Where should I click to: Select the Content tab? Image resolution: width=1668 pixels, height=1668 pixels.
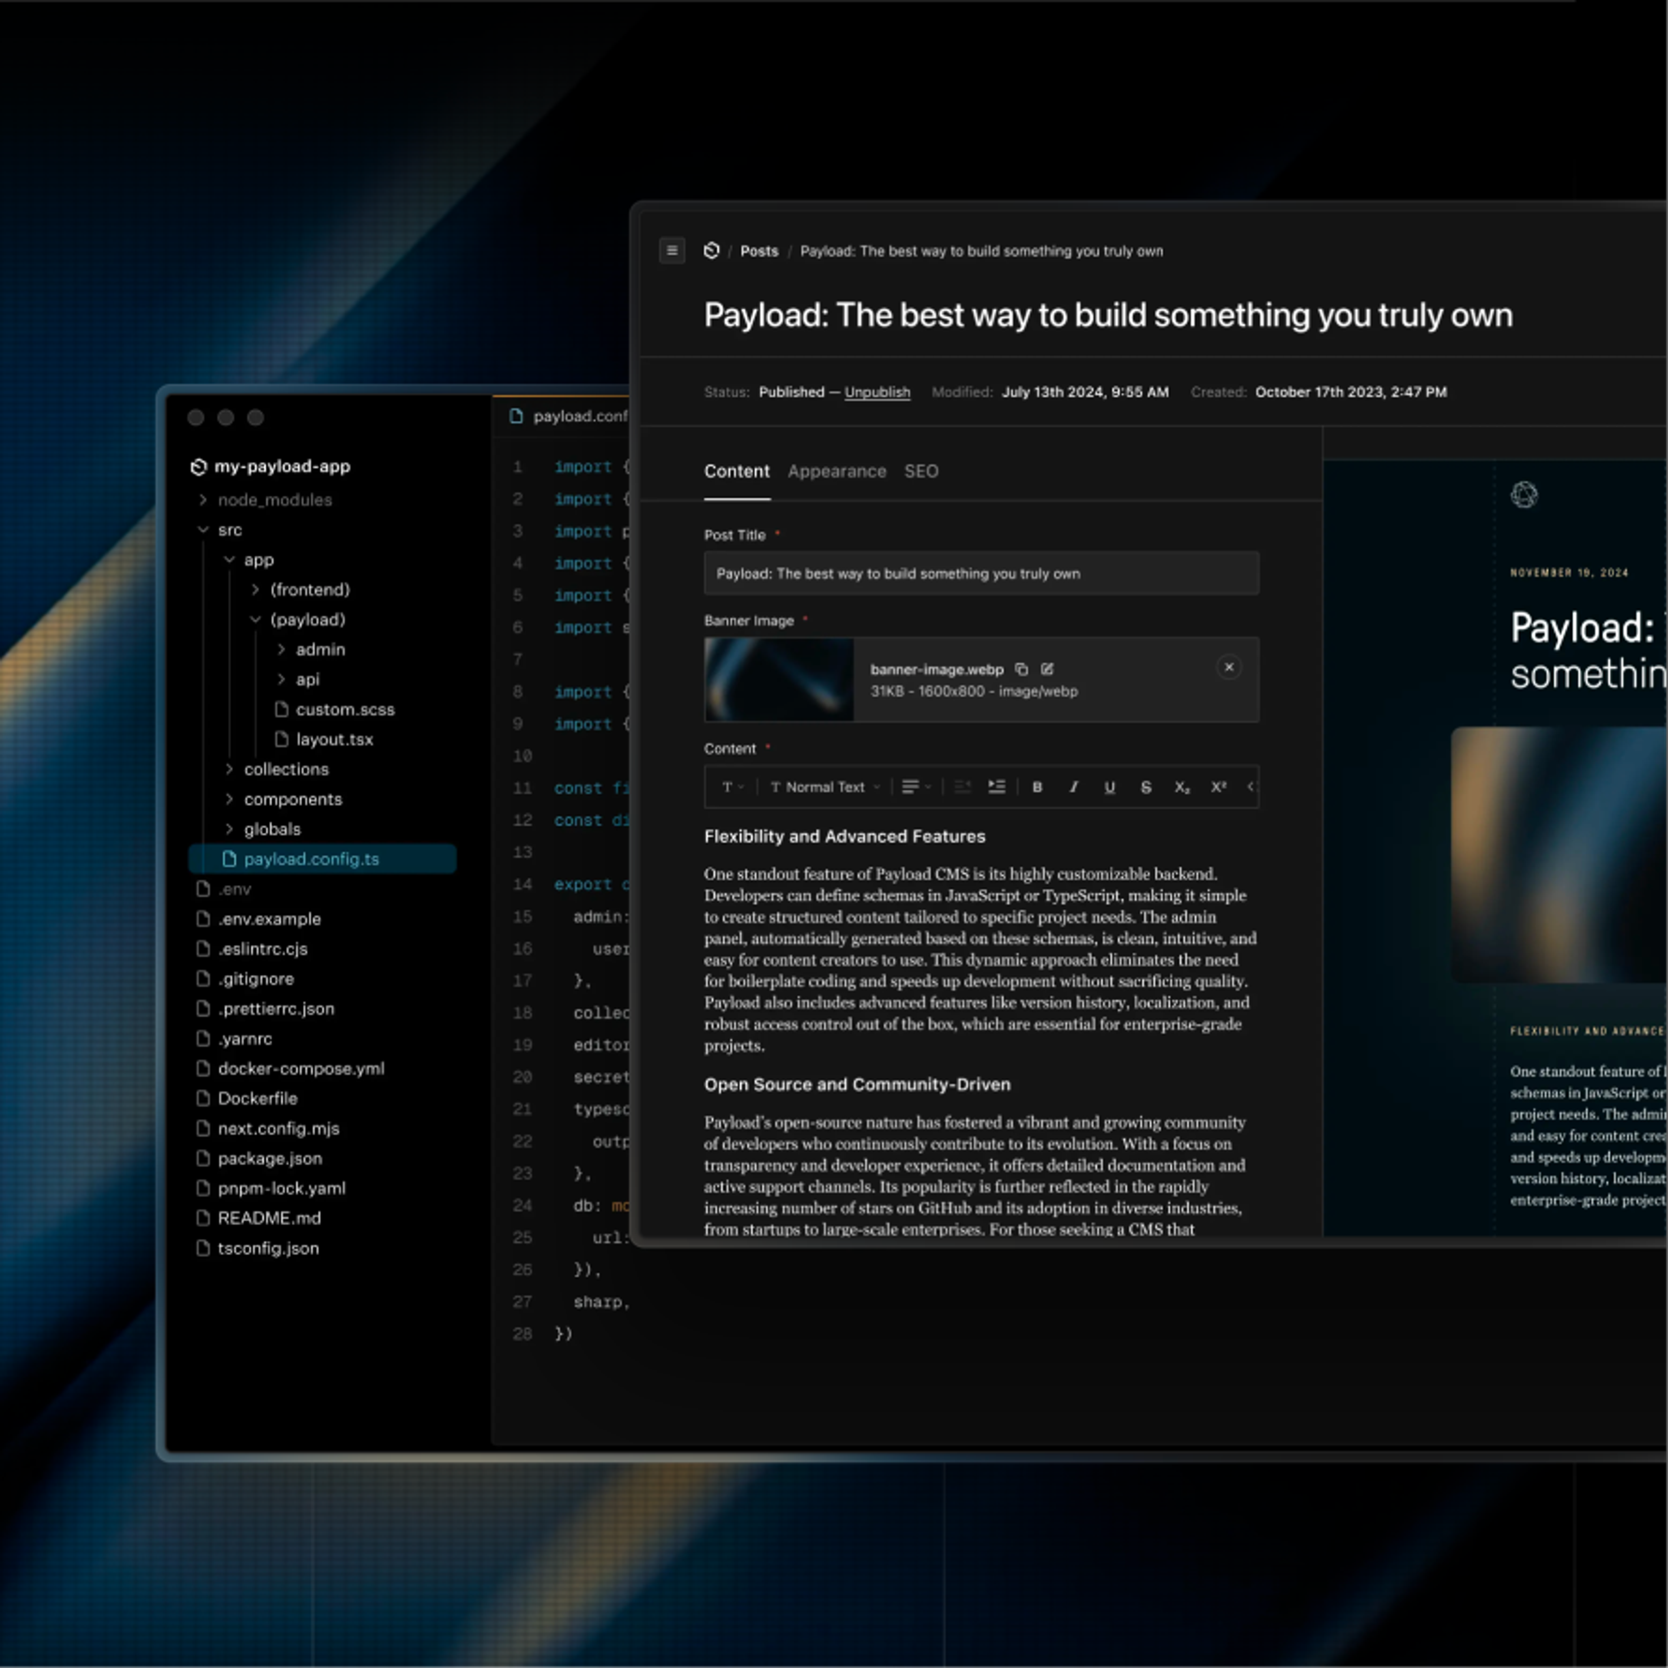[x=736, y=471]
